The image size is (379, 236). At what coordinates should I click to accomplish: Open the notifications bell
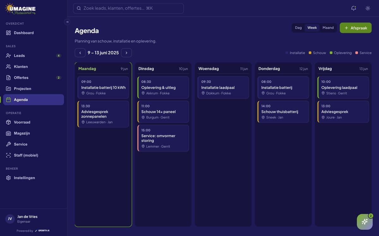pyautogui.click(x=354, y=8)
